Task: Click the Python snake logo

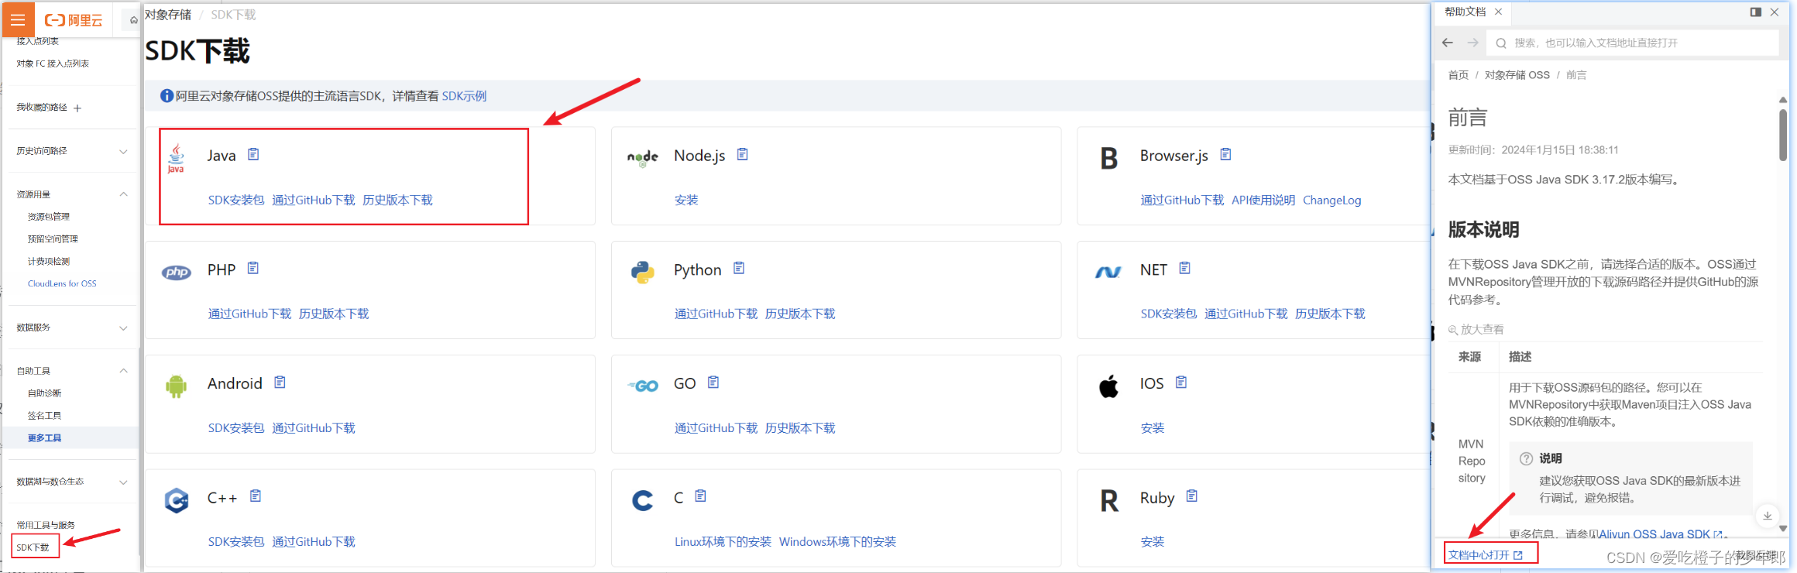Action: click(642, 273)
